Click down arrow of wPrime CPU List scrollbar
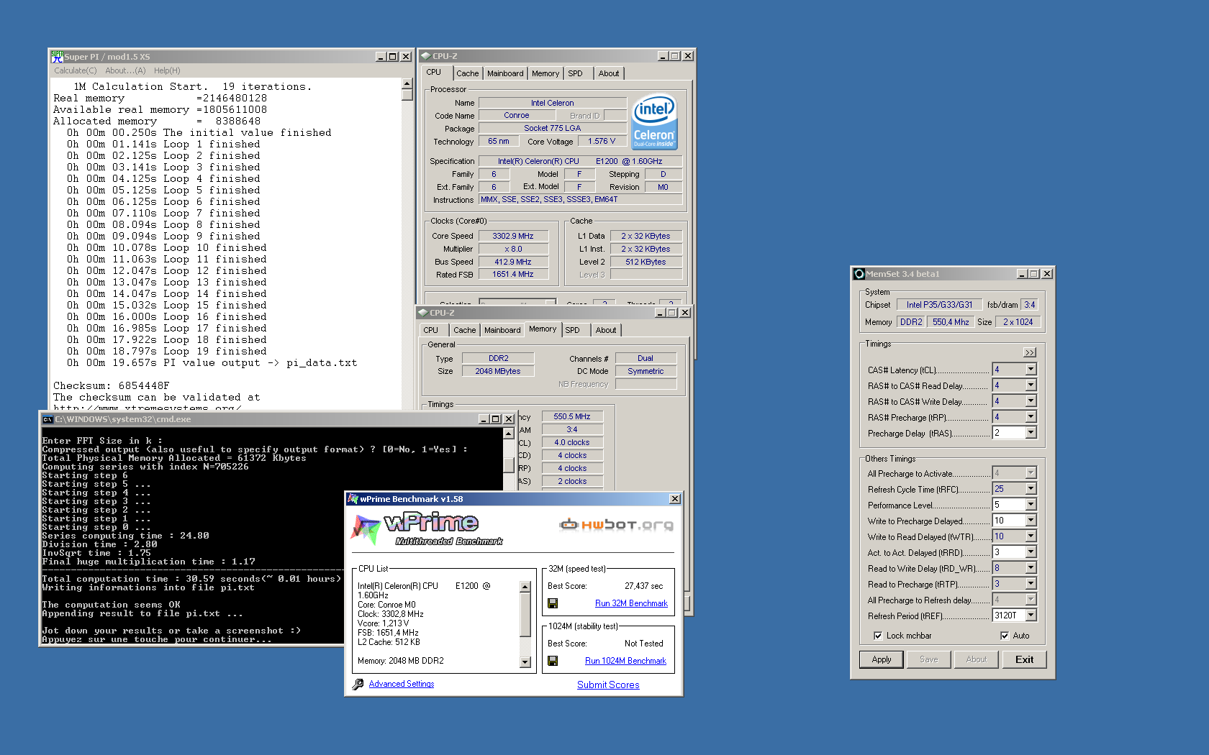 (x=525, y=662)
